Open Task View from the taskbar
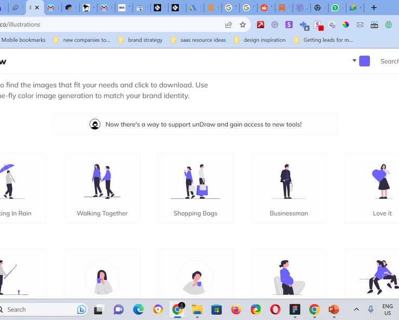399x320 pixels. pos(99,310)
